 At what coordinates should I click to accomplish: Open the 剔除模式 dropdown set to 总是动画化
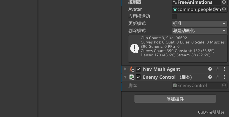click(x=199, y=31)
